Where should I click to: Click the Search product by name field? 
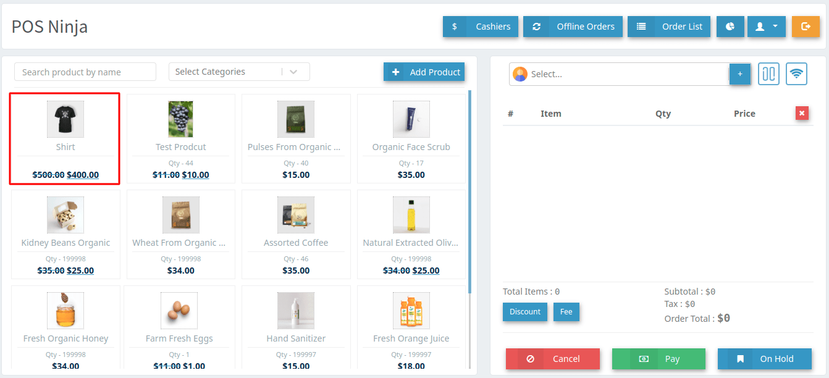85,72
